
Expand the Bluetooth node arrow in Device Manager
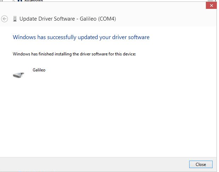14,1
